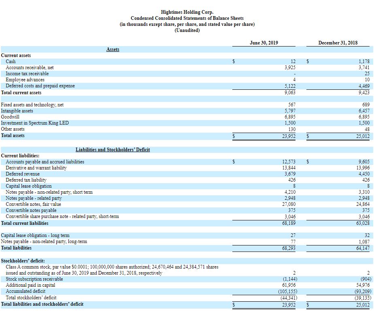
Task: Select the June 30, 2019 column header
Action: tap(264, 43)
